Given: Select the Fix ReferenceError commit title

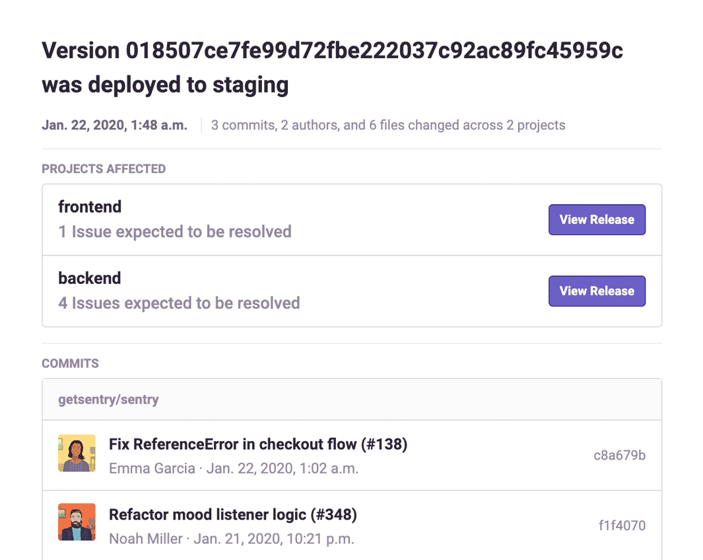Looking at the screenshot, I should pyautogui.click(x=258, y=444).
